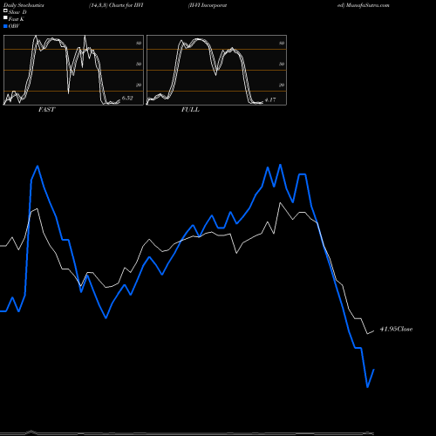Click the 50 level label in FAST chart
Screen dimensions: 436x436
[139, 64]
